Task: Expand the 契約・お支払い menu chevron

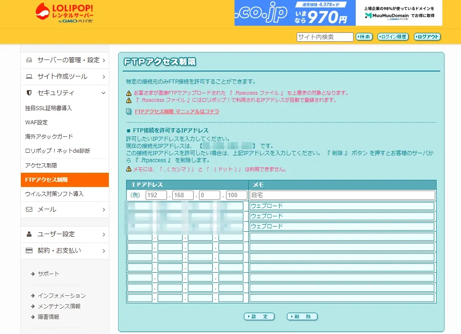Action: click(103, 250)
